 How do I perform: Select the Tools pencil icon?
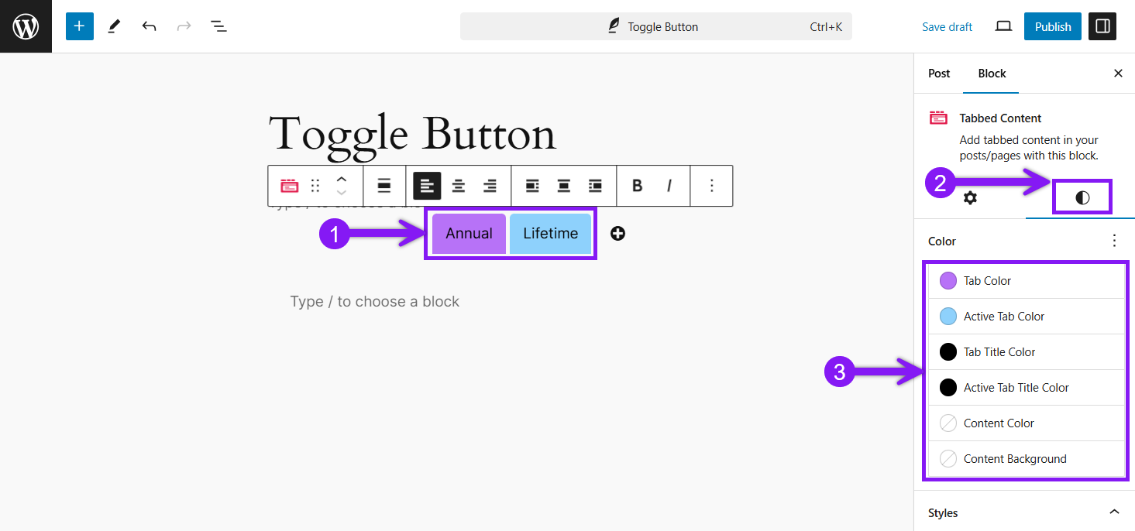click(114, 26)
